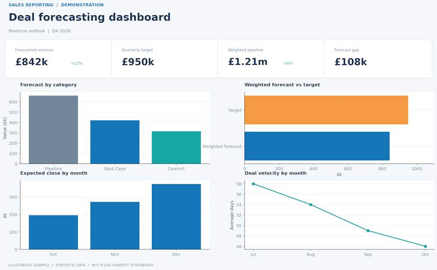This screenshot has width=437, height=270.
Task: Click the Nov x-axis label
Action: pyautogui.click(x=115, y=254)
